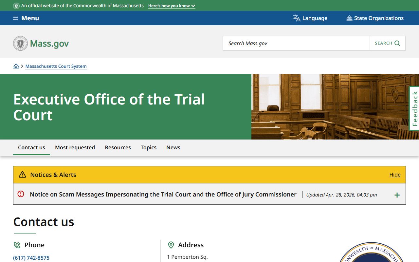Click the scam messages notice title
419x262 pixels.
point(163,194)
